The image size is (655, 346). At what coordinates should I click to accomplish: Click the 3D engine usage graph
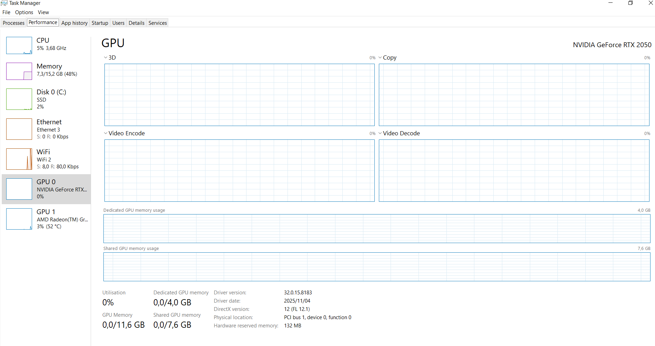point(240,95)
